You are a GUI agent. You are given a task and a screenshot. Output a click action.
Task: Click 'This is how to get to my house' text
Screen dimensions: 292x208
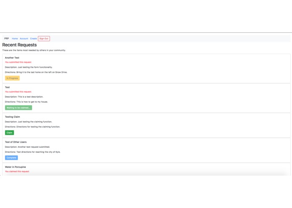(x=26, y=102)
